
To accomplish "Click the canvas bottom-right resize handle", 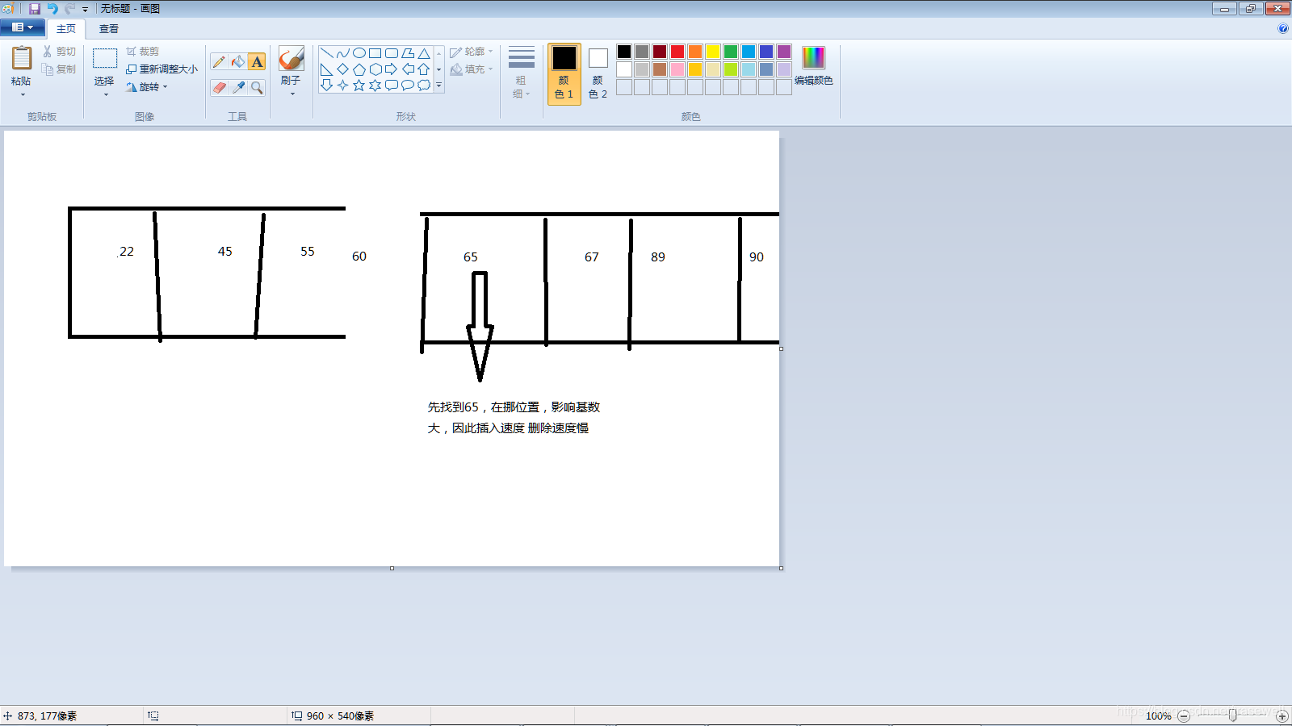I will tap(781, 568).
